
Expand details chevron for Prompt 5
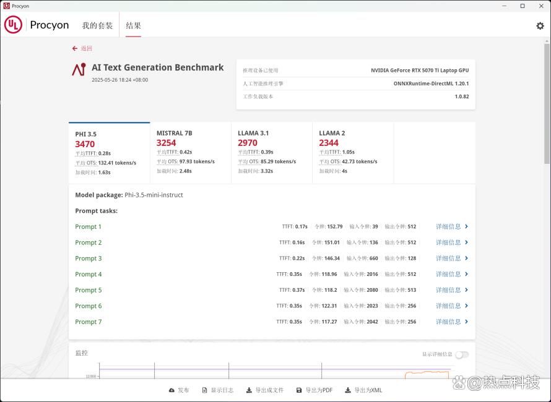466,289
